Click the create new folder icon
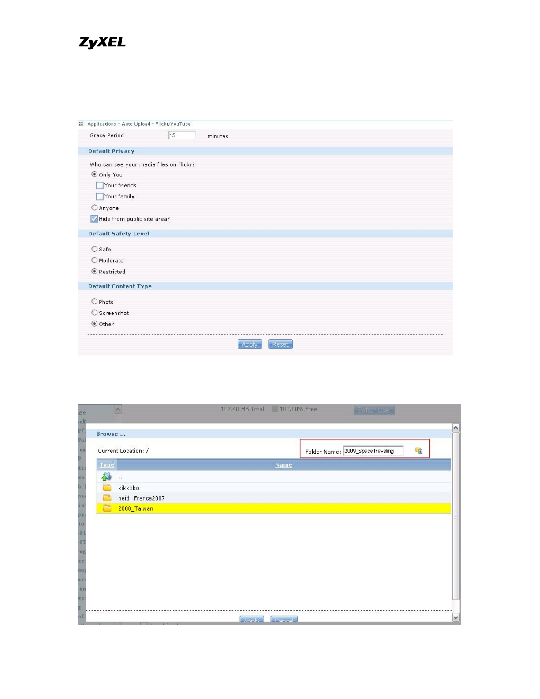Screen dimensions: 540x699 click(x=418, y=450)
